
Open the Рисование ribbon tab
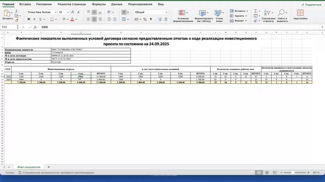click(44, 4)
